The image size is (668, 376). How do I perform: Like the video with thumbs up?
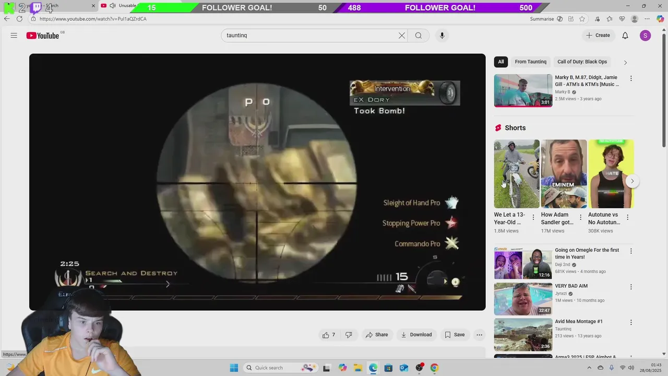(329, 335)
